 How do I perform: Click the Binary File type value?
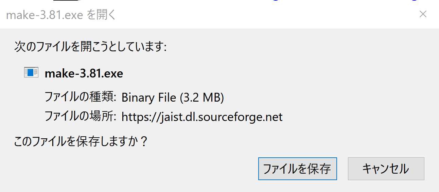point(148,98)
